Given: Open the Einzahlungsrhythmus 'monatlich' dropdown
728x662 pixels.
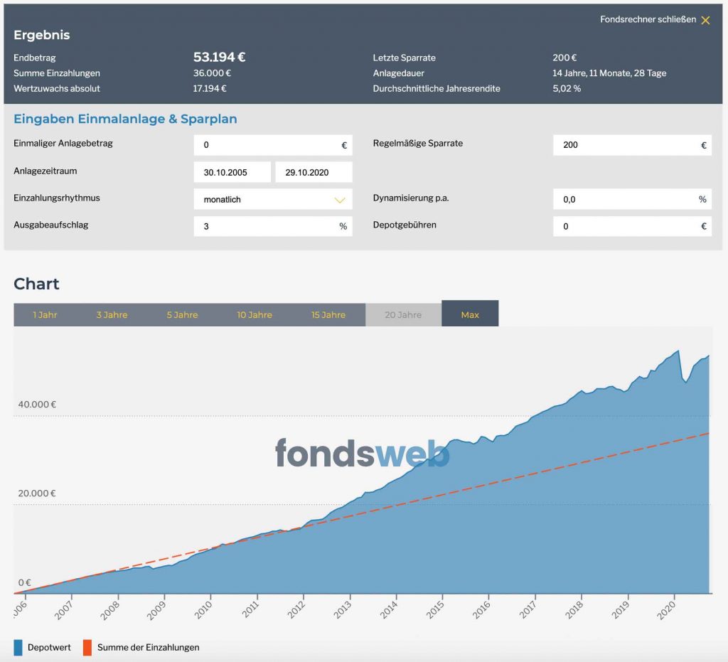Looking at the screenshot, I should [x=273, y=199].
